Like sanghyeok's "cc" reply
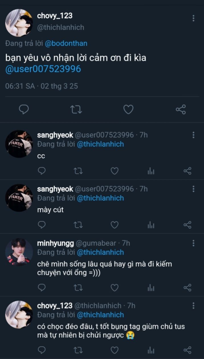Image resolution: width=204 pixels, height=359 pixels. (115, 171)
